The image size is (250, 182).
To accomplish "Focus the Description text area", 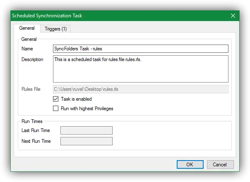I will tap(141, 69).
